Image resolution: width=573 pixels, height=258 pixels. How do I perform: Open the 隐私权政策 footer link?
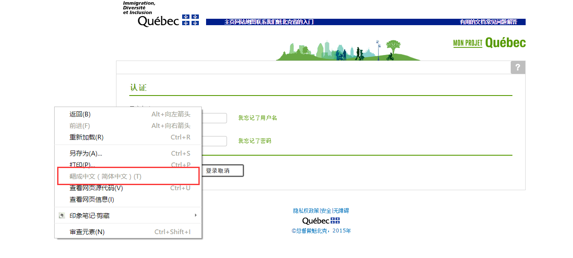(x=306, y=211)
